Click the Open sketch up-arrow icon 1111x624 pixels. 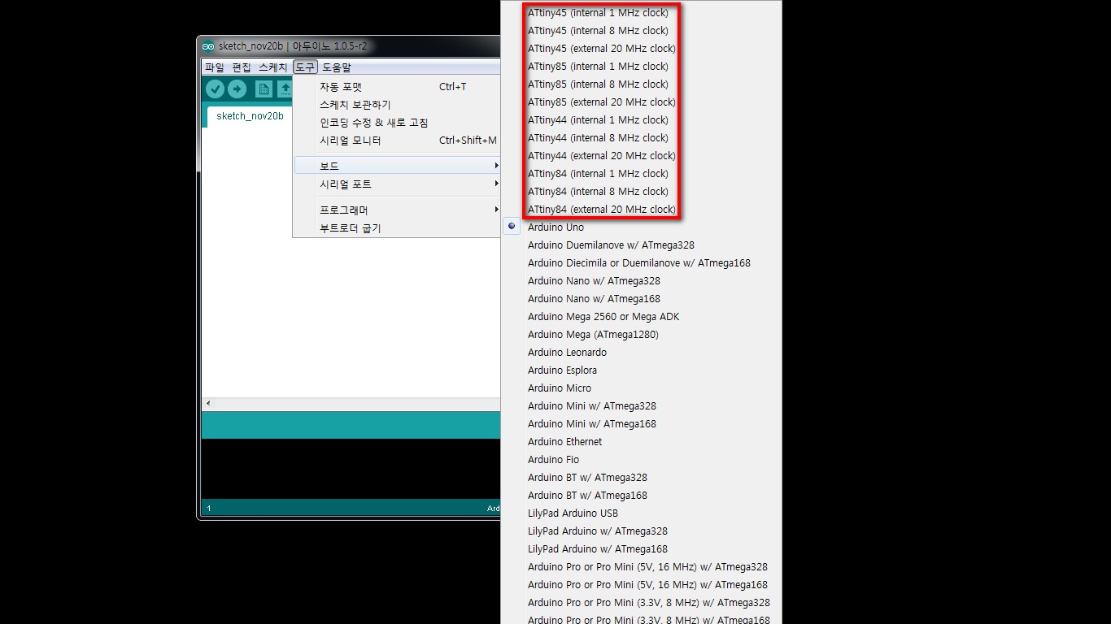(285, 89)
